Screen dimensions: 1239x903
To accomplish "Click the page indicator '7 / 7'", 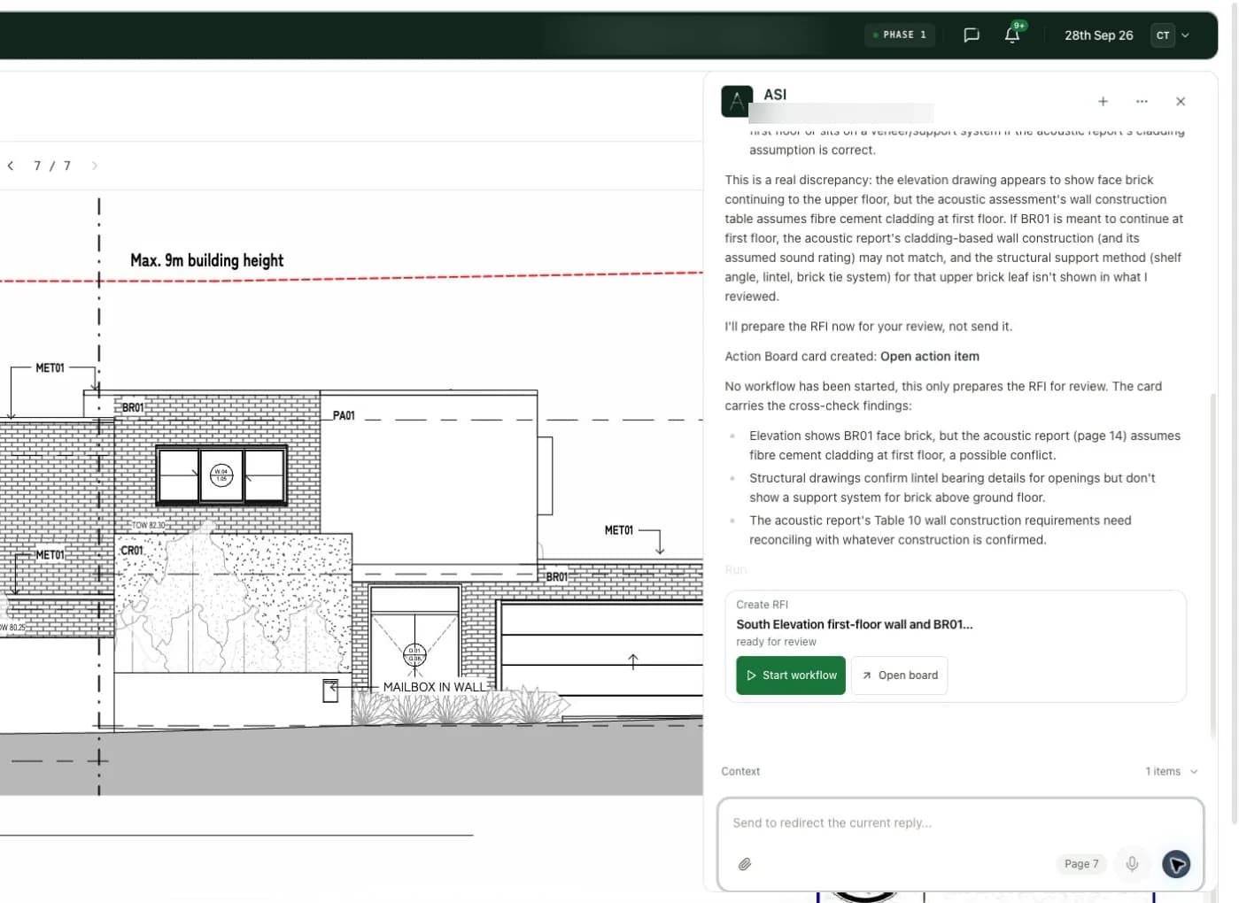I will click(52, 166).
